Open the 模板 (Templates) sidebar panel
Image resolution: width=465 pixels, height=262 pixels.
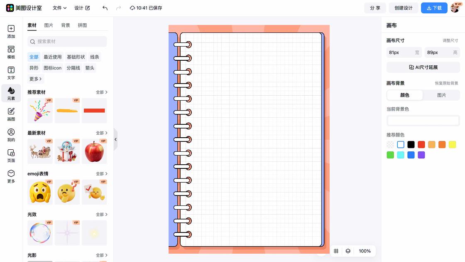(x=11, y=52)
